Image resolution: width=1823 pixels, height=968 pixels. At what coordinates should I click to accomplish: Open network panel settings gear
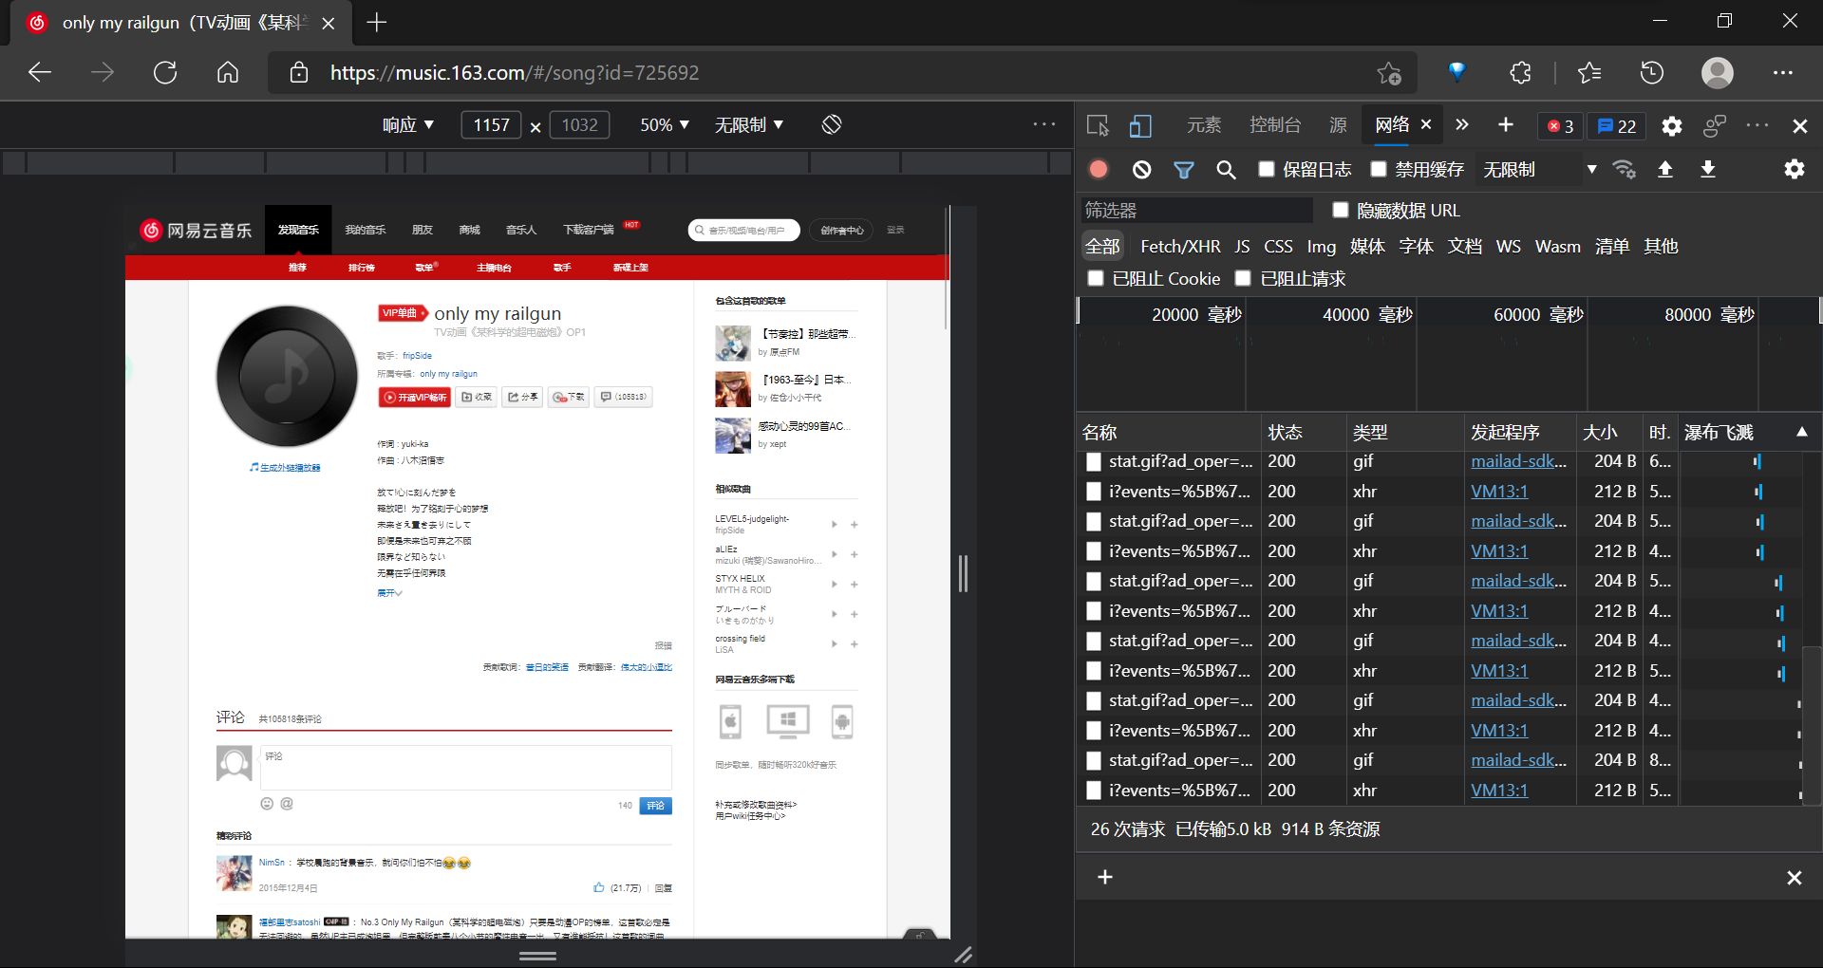(1795, 169)
